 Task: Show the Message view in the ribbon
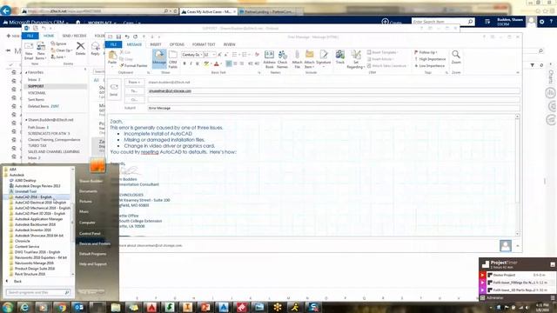159,58
